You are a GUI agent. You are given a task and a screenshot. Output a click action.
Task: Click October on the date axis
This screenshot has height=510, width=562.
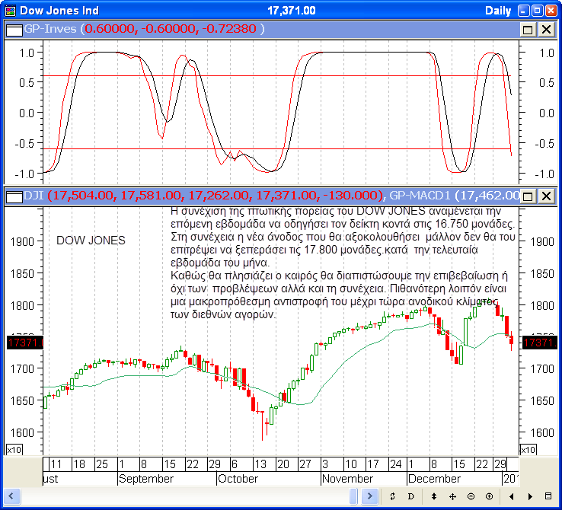(x=238, y=479)
